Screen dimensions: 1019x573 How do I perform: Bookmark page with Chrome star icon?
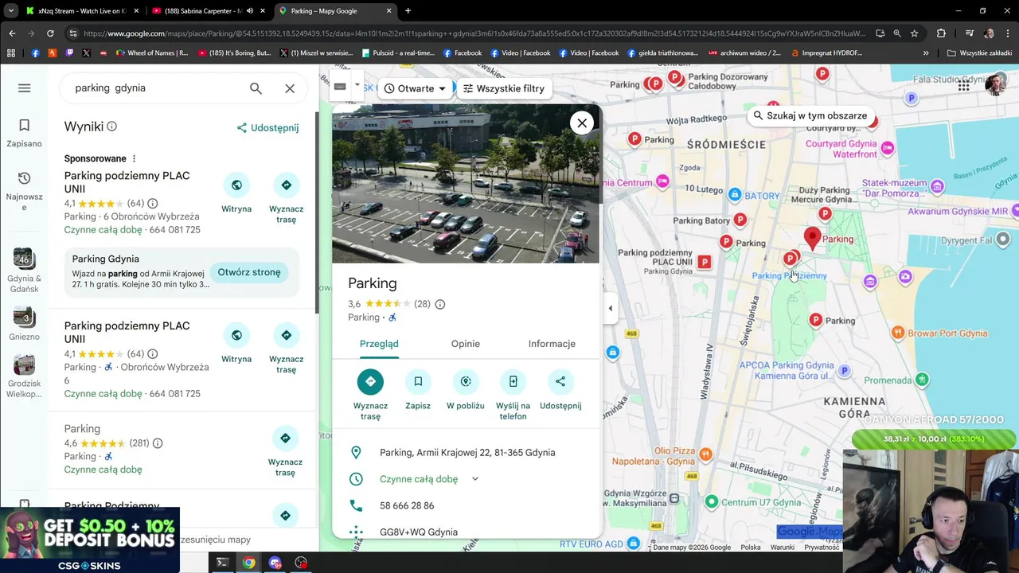[914, 33]
